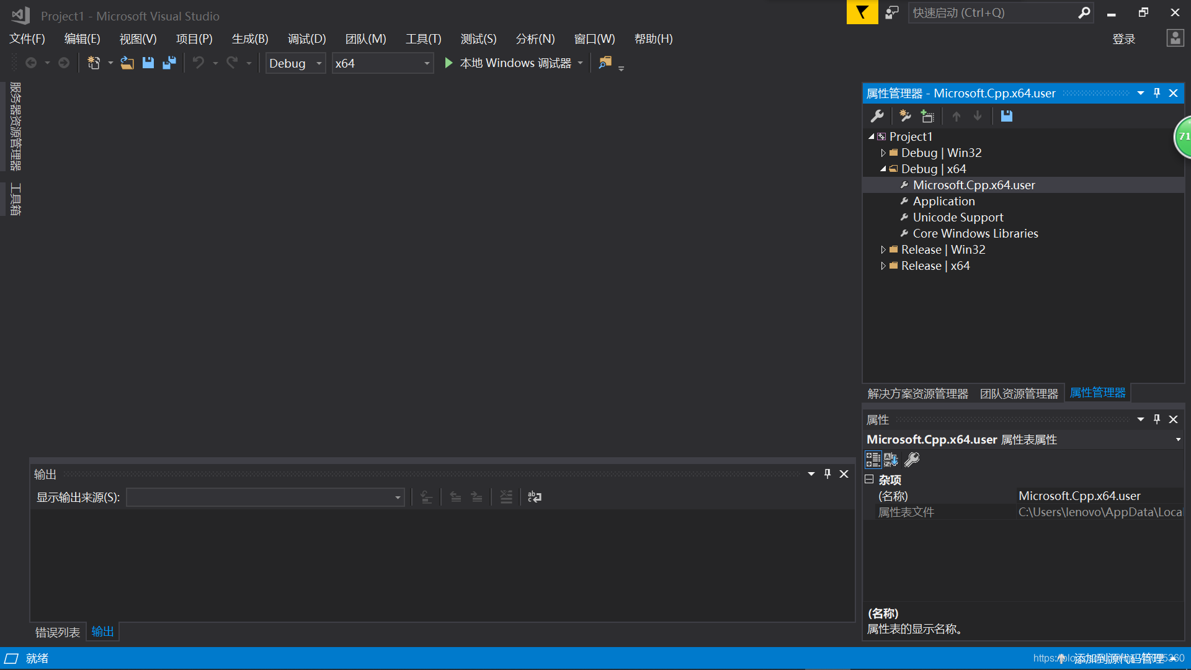Viewport: 1191px width, 670px height.
Task: Click the move down arrow in Property Manager
Action: [978, 116]
